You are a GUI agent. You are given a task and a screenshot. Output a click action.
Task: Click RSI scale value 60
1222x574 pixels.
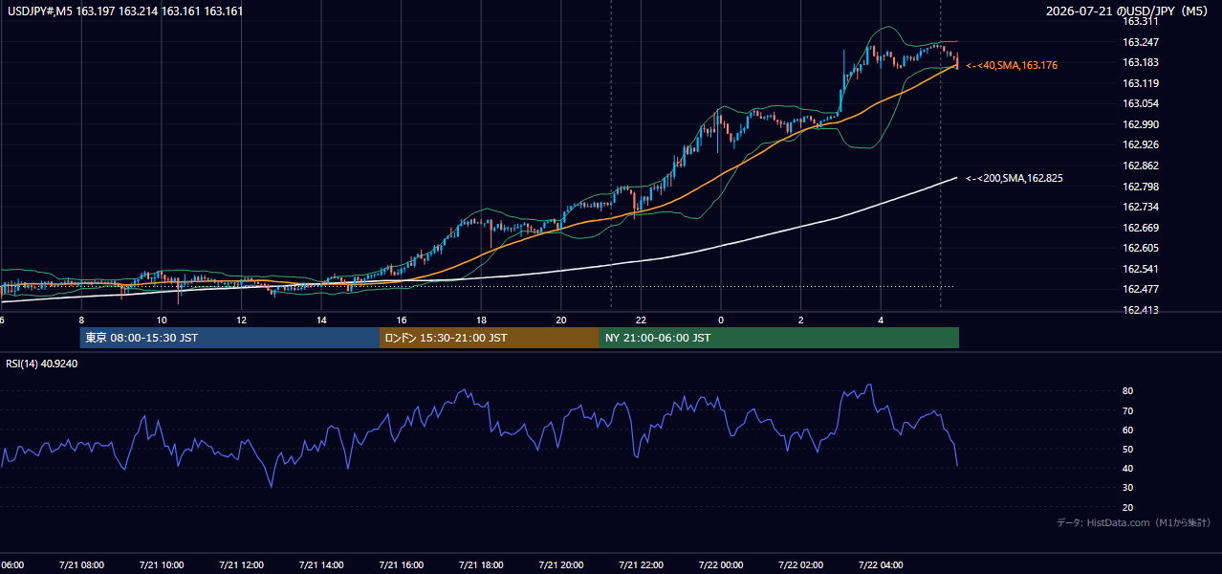[x=1127, y=430]
